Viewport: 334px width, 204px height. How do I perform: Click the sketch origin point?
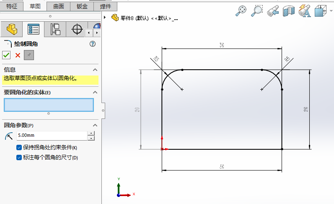162,149
